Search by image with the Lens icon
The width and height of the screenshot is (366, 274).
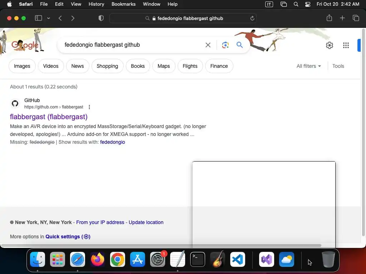[225, 45]
